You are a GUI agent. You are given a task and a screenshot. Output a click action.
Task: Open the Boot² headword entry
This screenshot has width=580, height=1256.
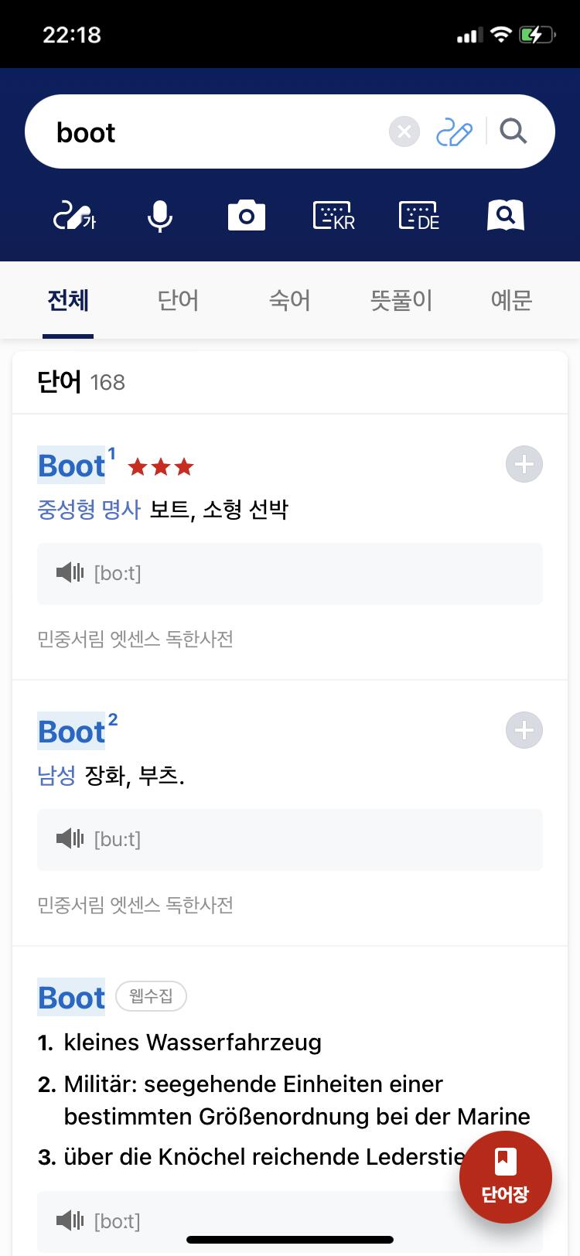(x=72, y=732)
